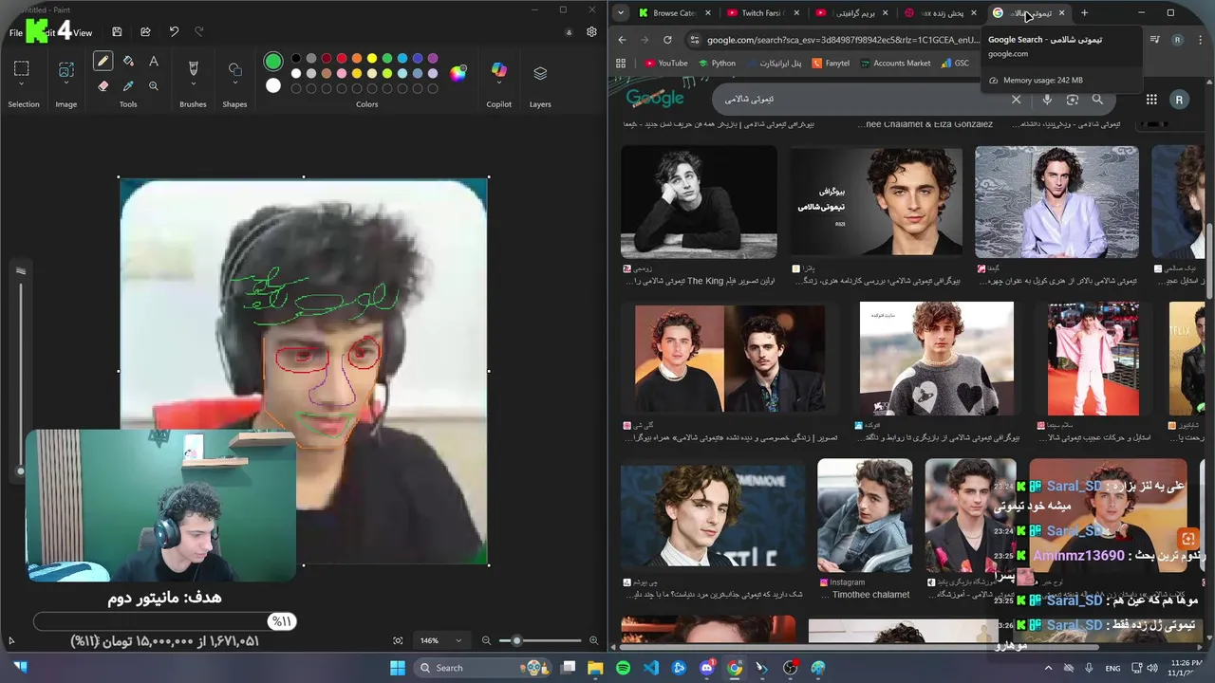The height and width of the screenshot is (683, 1215).
Task: Pick the red color swatch
Action: tap(342, 59)
